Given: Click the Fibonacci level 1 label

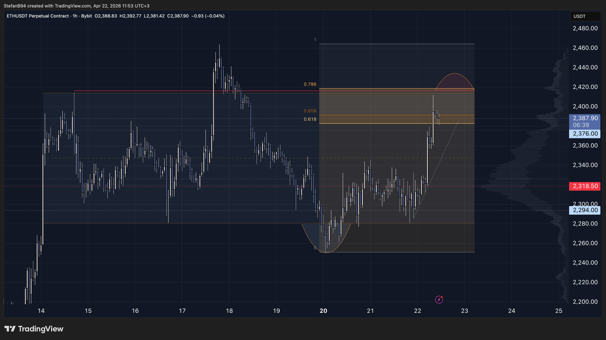Looking at the screenshot, I should coord(315,39).
